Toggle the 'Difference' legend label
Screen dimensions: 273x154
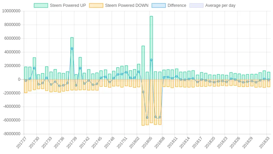pos(177,5)
